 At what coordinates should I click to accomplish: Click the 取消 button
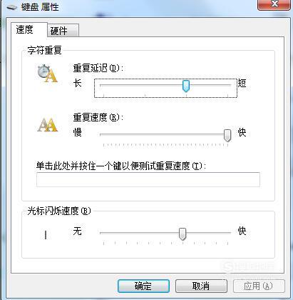coord(201,286)
